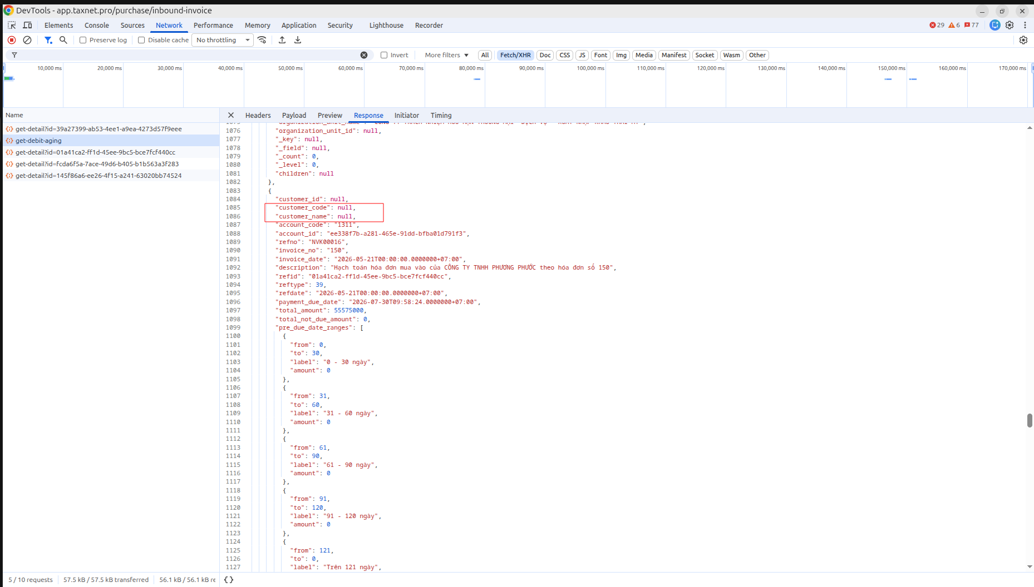Expand the More filters dropdown
This screenshot has width=1034, height=587.
tap(446, 55)
